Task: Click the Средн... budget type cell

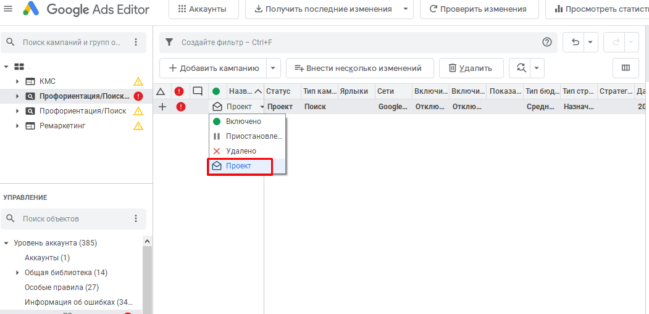Action: click(x=542, y=107)
